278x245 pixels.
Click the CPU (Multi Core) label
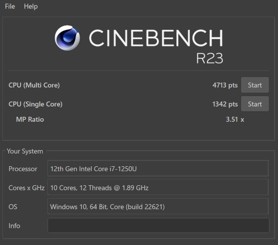34,85
